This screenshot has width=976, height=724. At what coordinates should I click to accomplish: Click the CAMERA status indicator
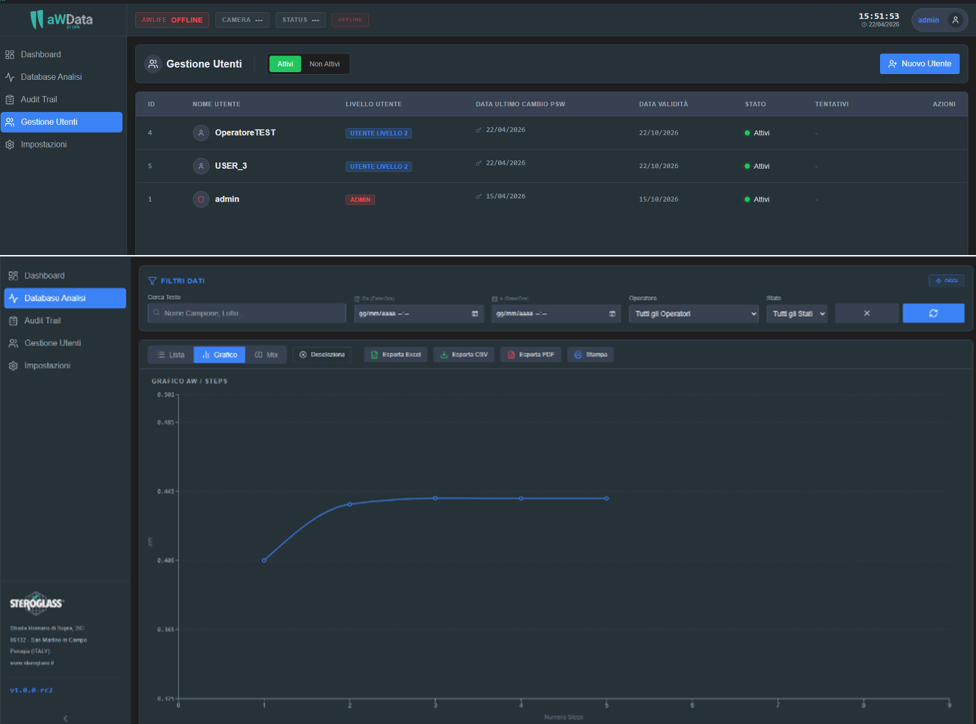coord(242,20)
